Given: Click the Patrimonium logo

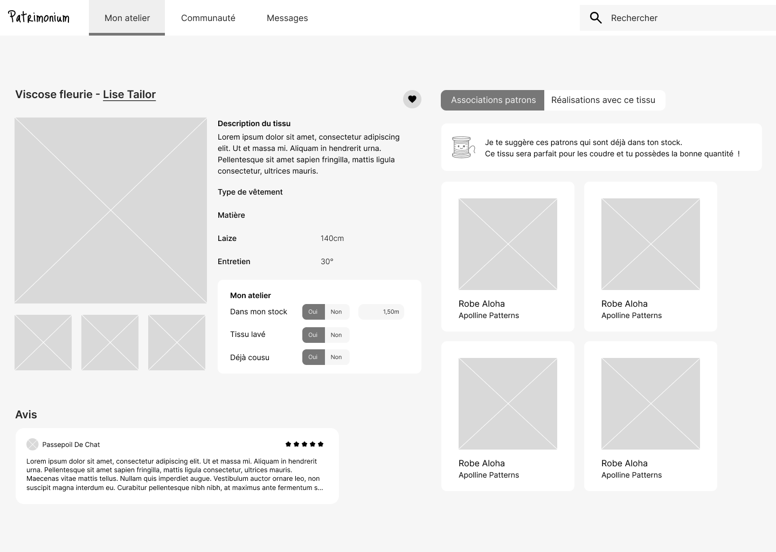Looking at the screenshot, I should click(39, 18).
